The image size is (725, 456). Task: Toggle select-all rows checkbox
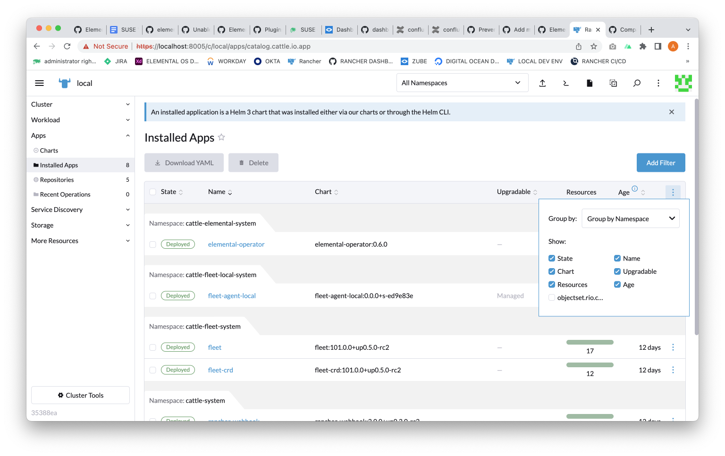pyautogui.click(x=152, y=192)
